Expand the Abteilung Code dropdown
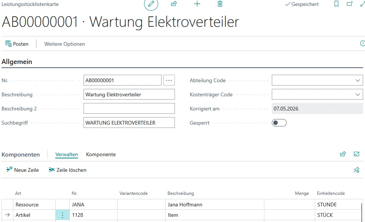This screenshot has height=222, width=365. 358,80
